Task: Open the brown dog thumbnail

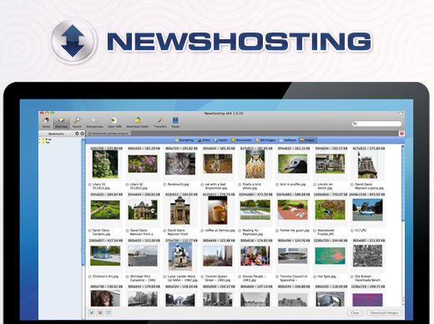Action: pos(105,298)
